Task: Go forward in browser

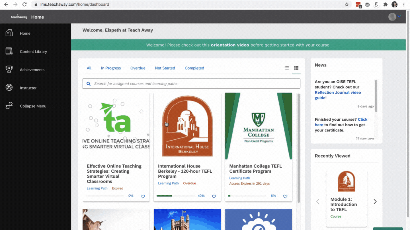Action: 15,5
